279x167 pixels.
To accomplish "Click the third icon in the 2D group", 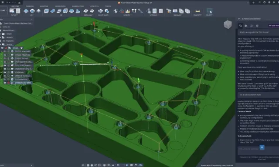I will pyautogui.click(x=39, y=11).
